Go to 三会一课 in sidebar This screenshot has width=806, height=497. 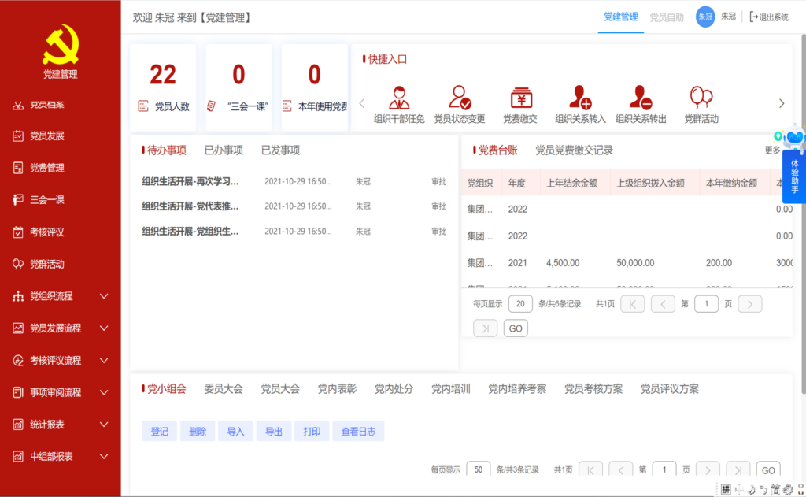[47, 200]
